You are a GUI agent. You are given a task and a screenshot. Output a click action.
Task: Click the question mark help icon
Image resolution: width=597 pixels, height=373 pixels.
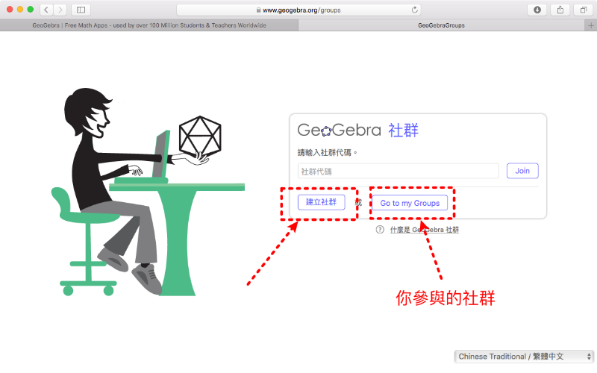pyautogui.click(x=380, y=230)
